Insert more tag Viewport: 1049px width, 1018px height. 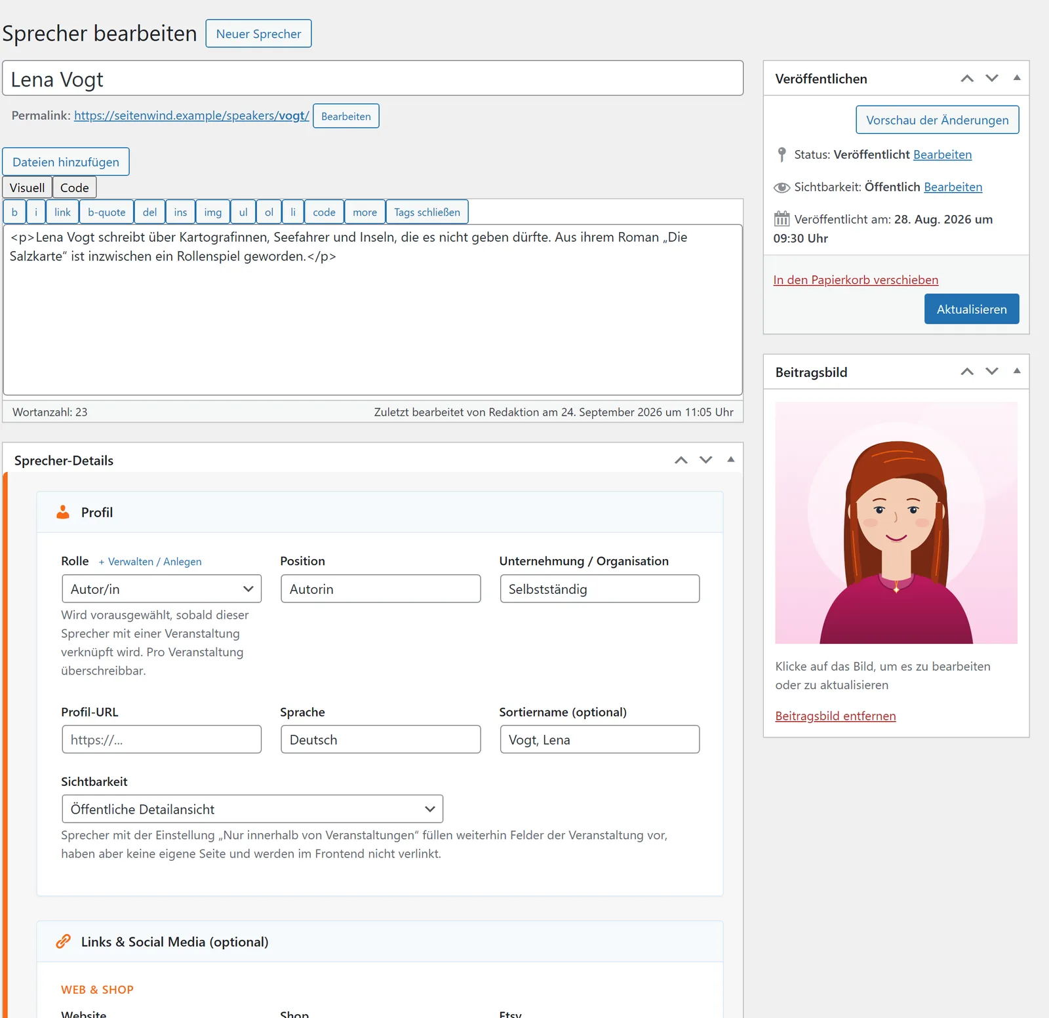point(365,212)
